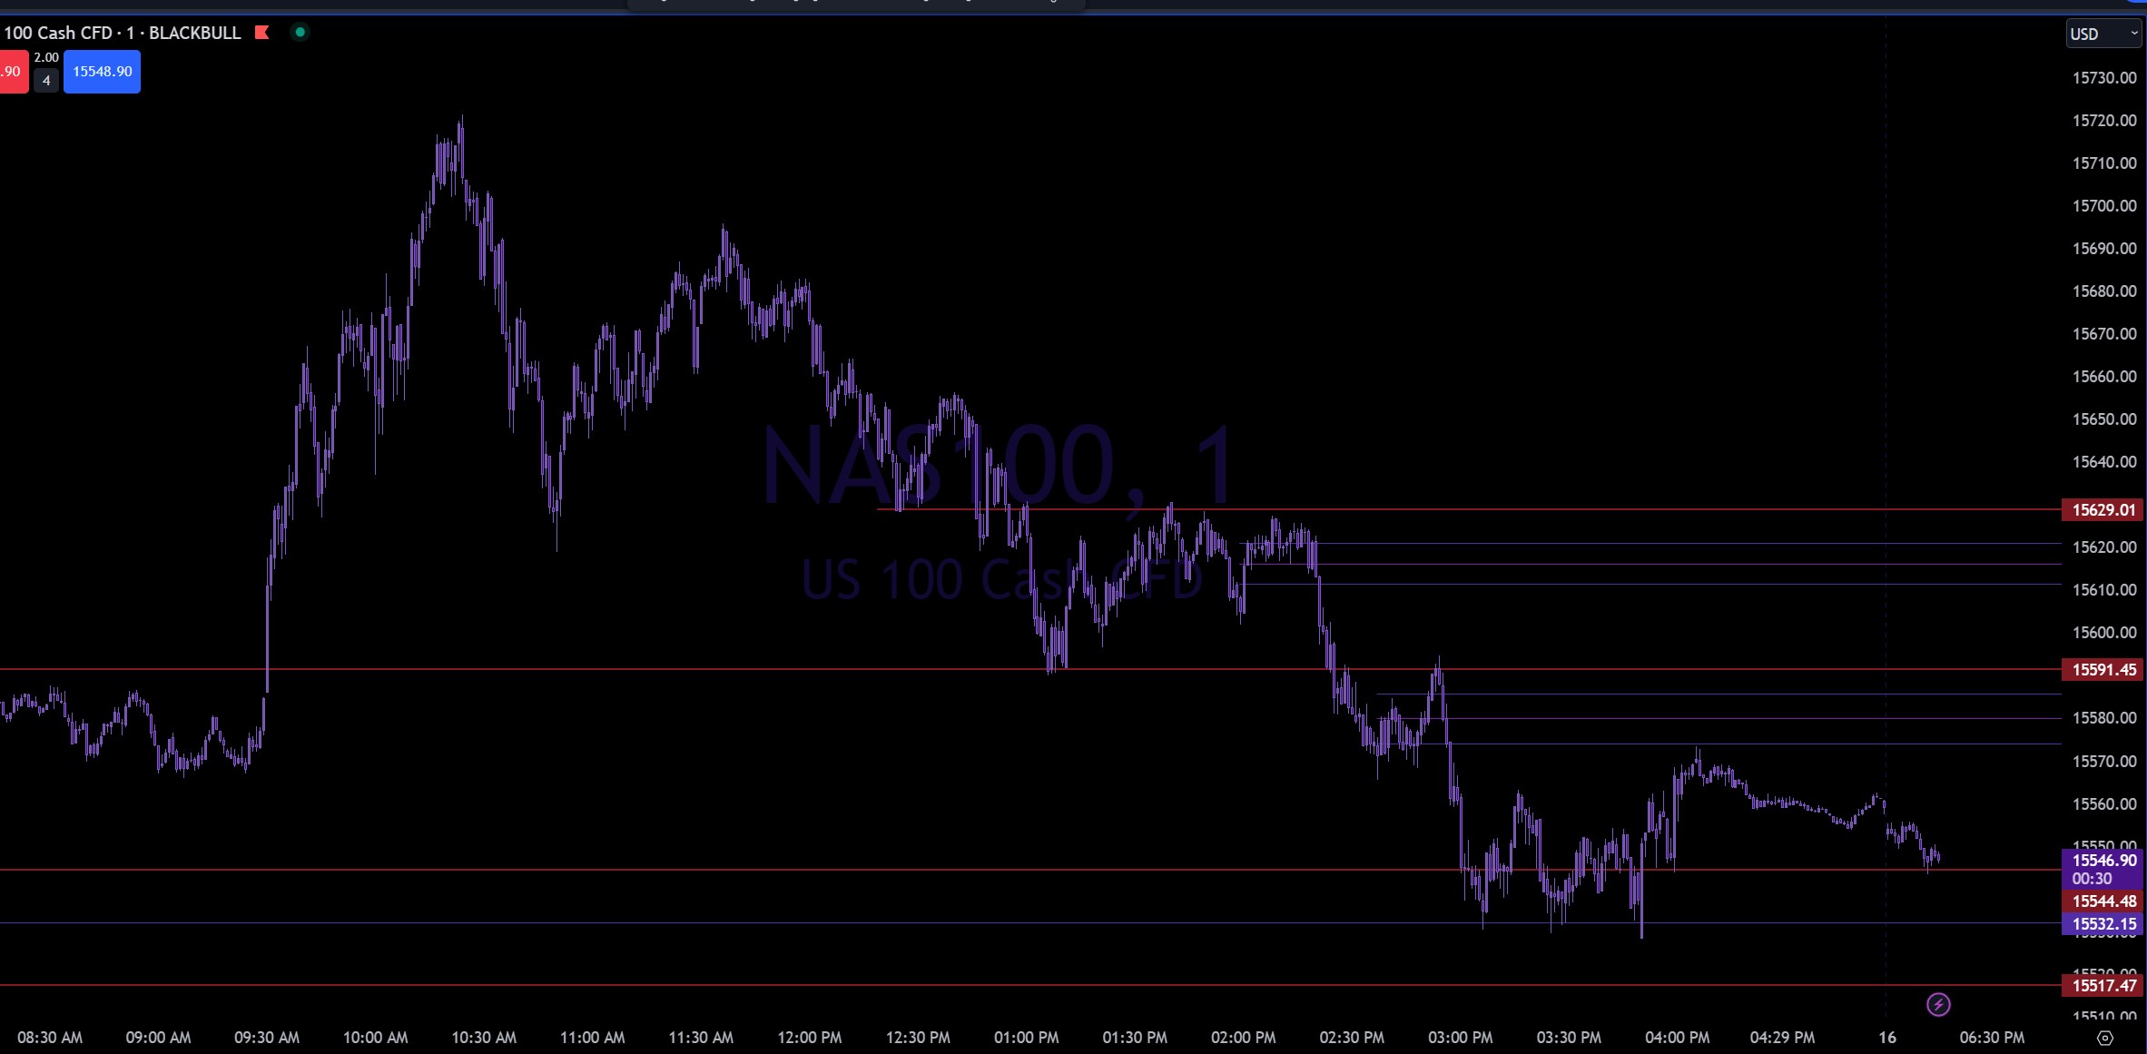This screenshot has width=2147, height=1054.
Task: Open the USD currency dropdown
Action: [x=2103, y=34]
